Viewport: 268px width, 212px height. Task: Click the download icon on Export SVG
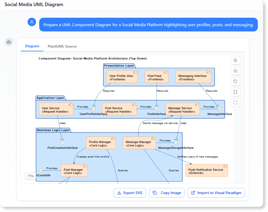pyautogui.click(x=119, y=193)
